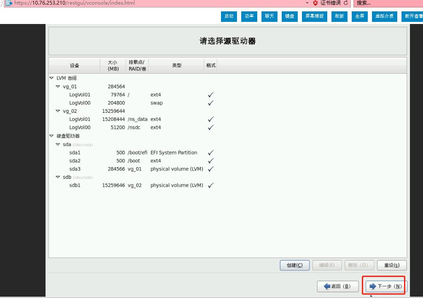Capture the screen with 屏幕捕捉
Image resolution: width=423 pixels, height=298 pixels.
pos(314,16)
